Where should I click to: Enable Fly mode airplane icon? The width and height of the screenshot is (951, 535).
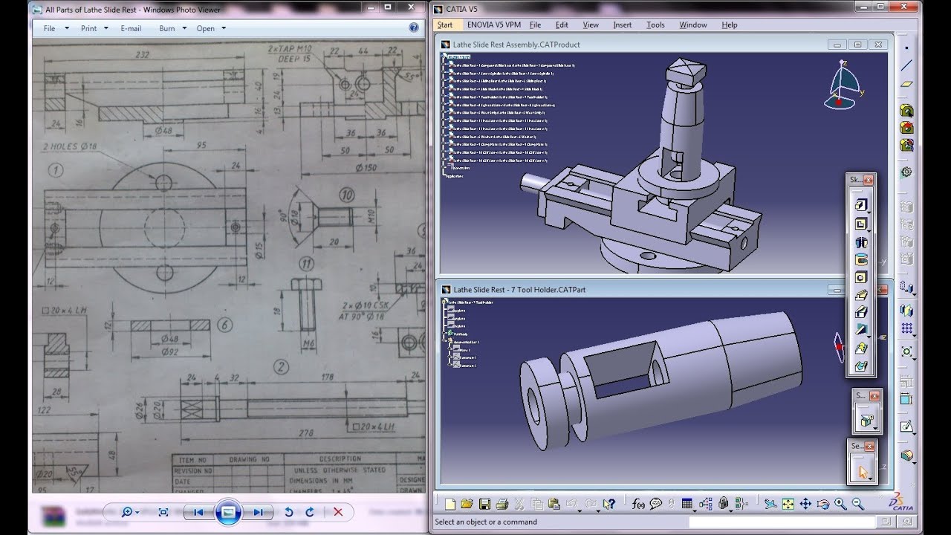coord(770,504)
